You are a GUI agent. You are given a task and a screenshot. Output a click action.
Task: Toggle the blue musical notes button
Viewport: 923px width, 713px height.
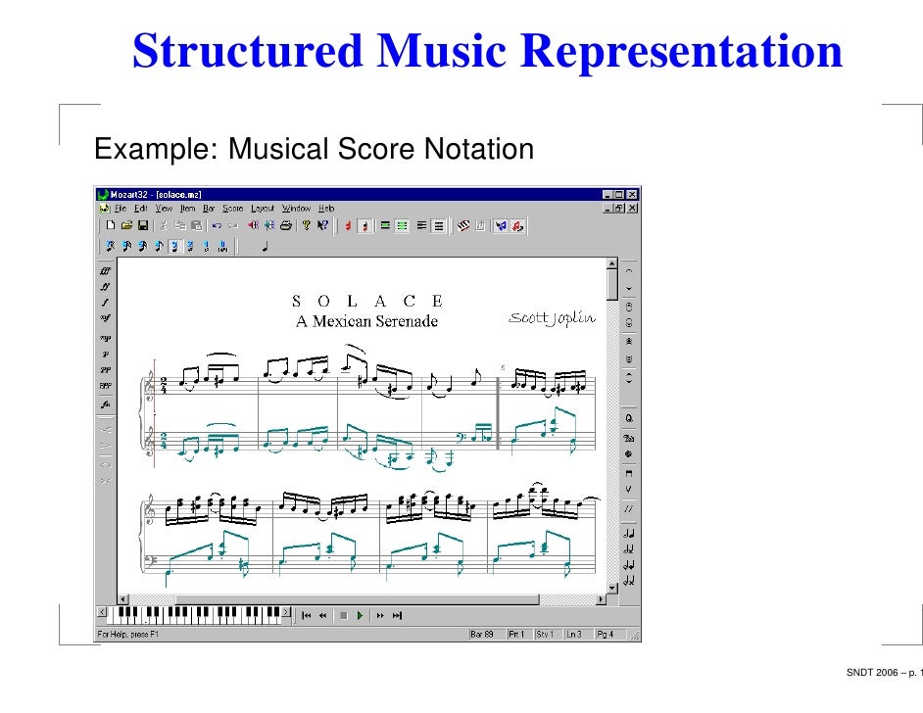(501, 226)
